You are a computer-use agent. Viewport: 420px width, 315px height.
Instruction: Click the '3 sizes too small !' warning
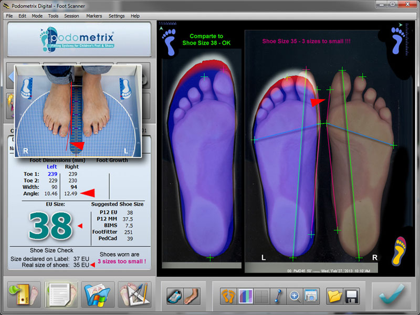(x=122, y=261)
